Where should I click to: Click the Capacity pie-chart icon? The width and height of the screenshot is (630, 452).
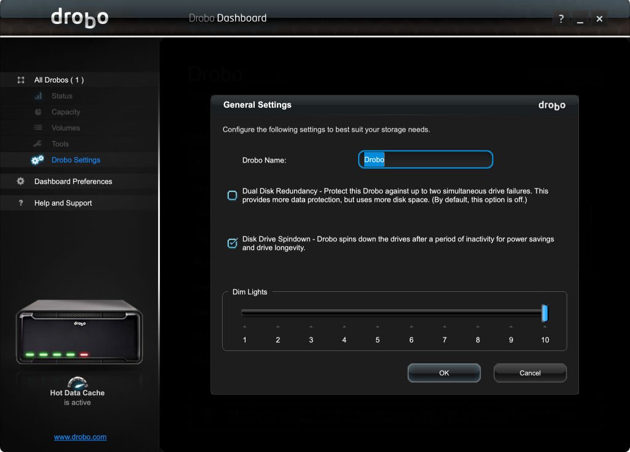tap(38, 112)
